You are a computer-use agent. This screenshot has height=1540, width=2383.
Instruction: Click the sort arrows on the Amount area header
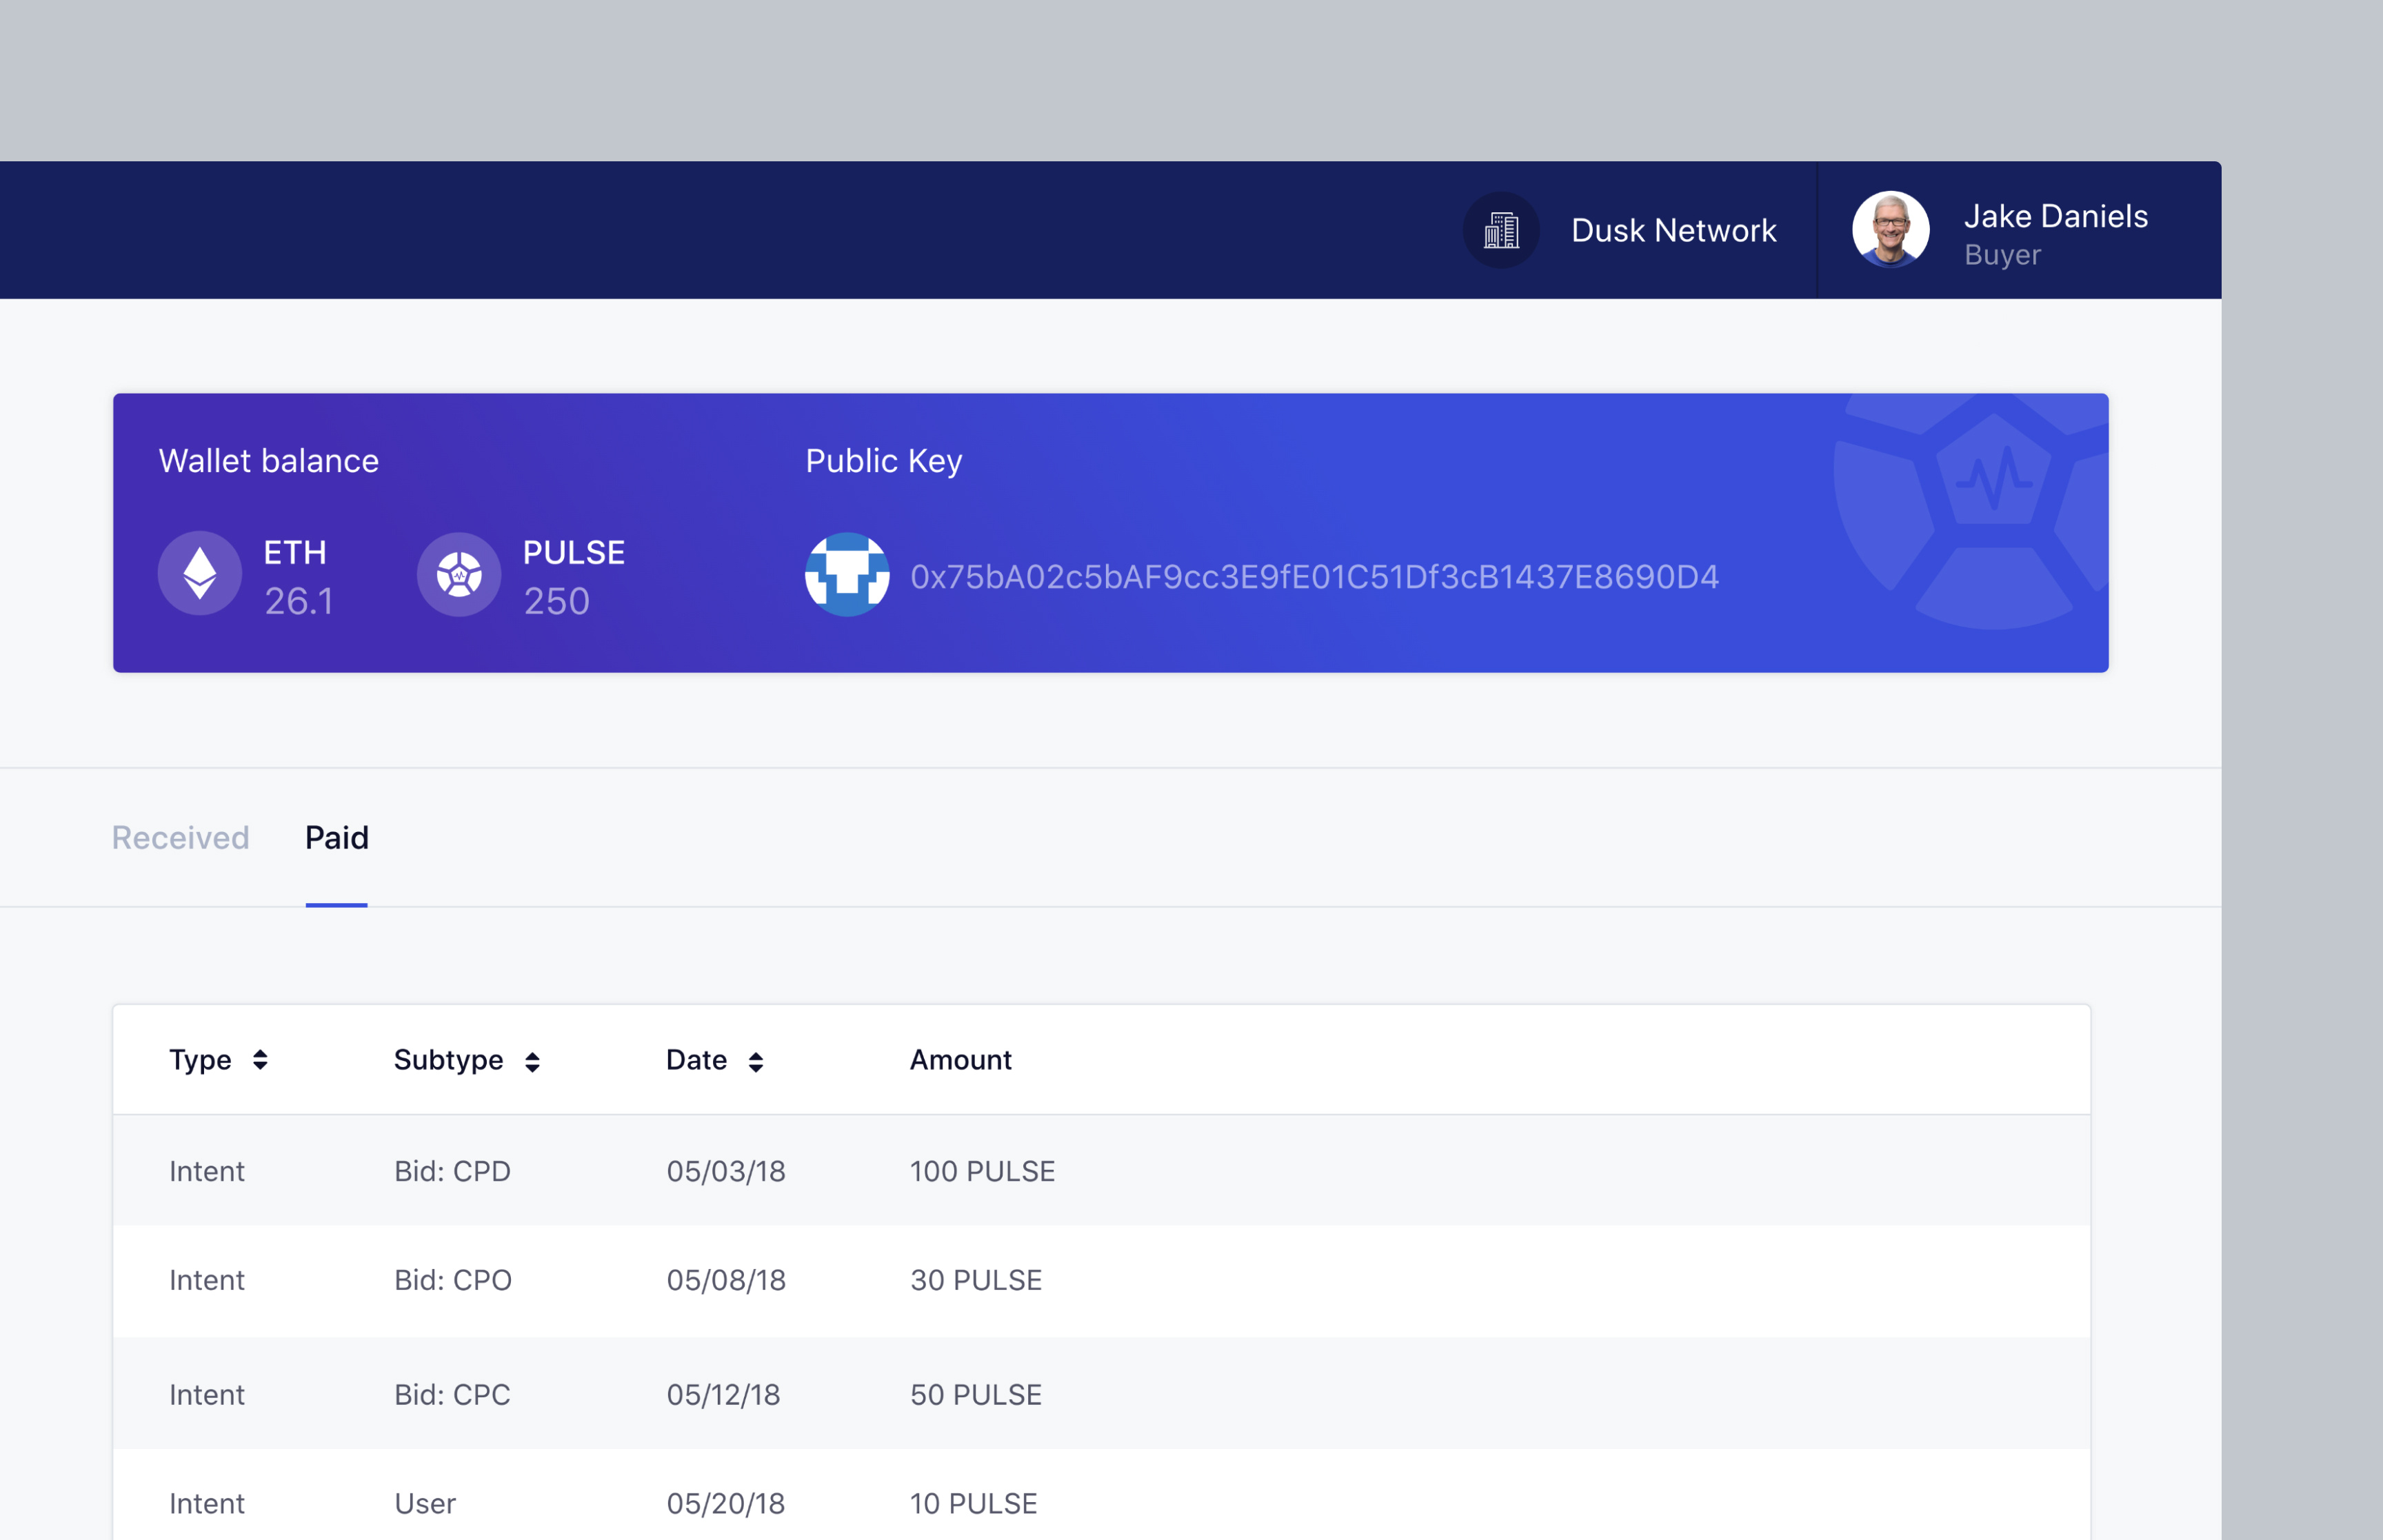[960, 1060]
